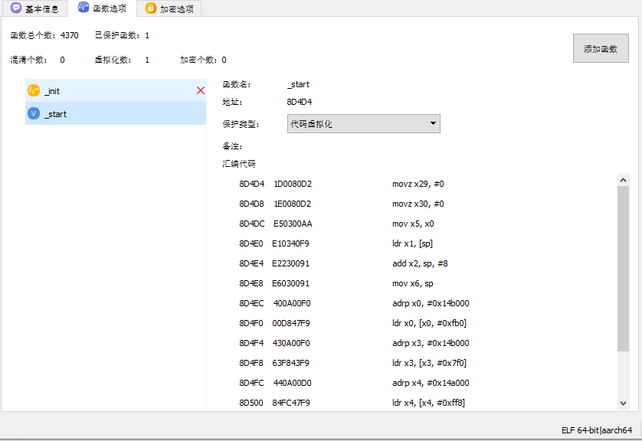This screenshot has height=441, width=642.
Task: Click the assembly view scrollbar thumb
Action: (623, 269)
